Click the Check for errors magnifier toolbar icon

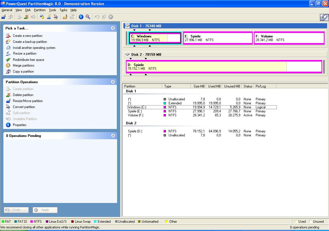tap(88, 17)
